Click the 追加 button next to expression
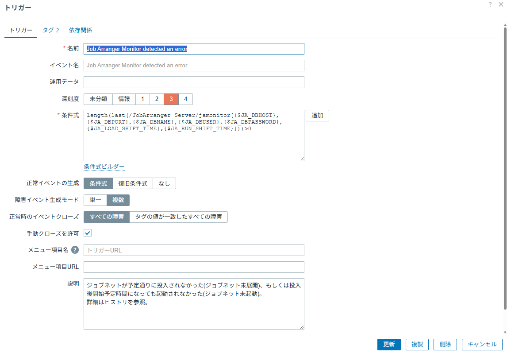 317,116
